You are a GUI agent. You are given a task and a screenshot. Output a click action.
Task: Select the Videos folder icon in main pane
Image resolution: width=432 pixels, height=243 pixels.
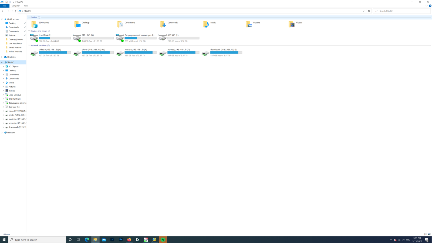tap(292, 24)
